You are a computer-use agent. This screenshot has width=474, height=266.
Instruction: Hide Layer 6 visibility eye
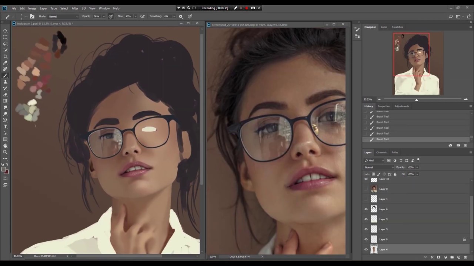click(x=366, y=209)
